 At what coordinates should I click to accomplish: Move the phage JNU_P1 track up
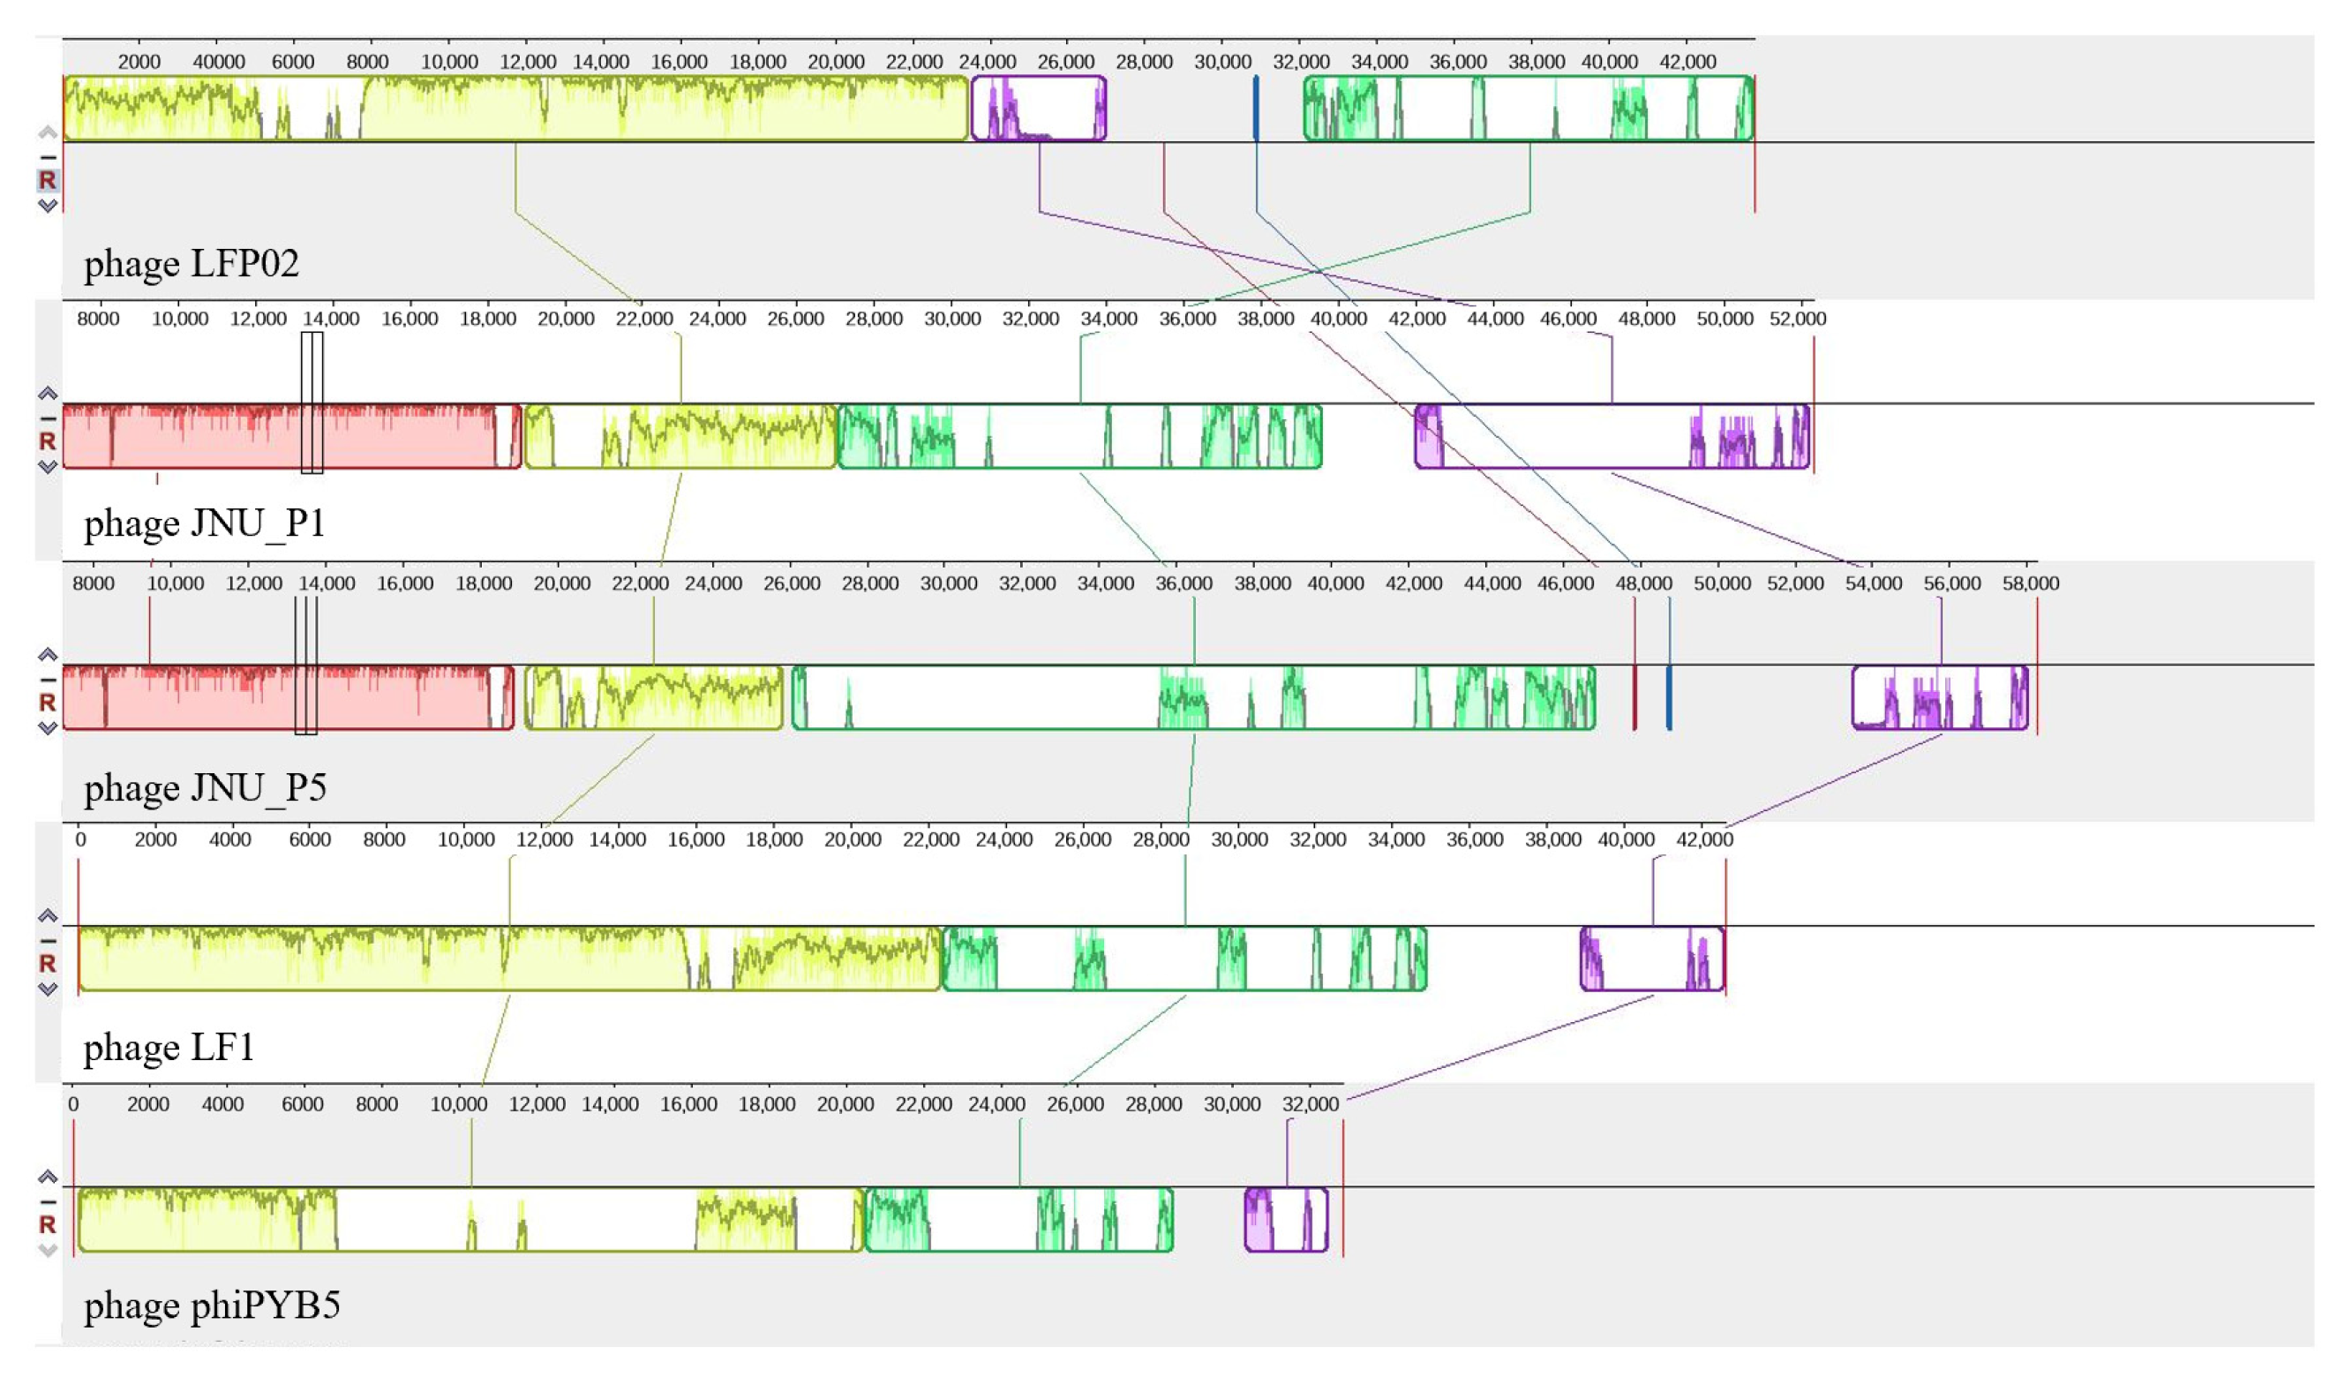48,394
